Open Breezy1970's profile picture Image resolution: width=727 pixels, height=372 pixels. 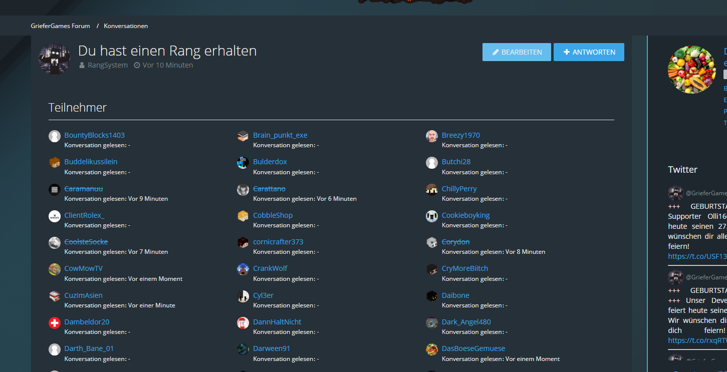point(432,136)
